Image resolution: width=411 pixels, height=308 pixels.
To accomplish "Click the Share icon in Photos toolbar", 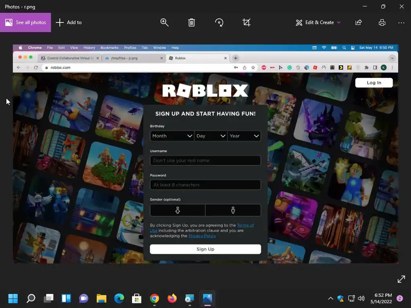I will [358, 22].
